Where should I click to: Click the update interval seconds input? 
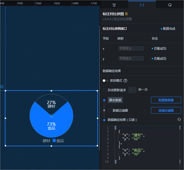pos(132,90)
